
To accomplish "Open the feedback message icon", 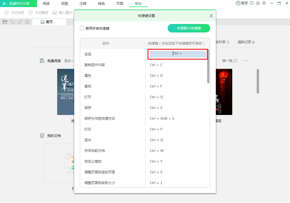I will point(251,3).
